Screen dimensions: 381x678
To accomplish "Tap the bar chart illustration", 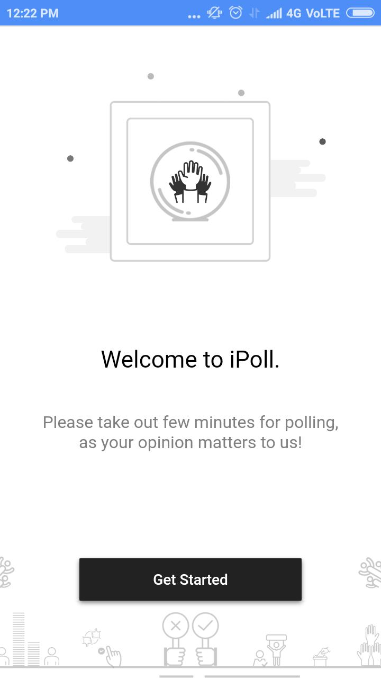I will pos(26,639).
